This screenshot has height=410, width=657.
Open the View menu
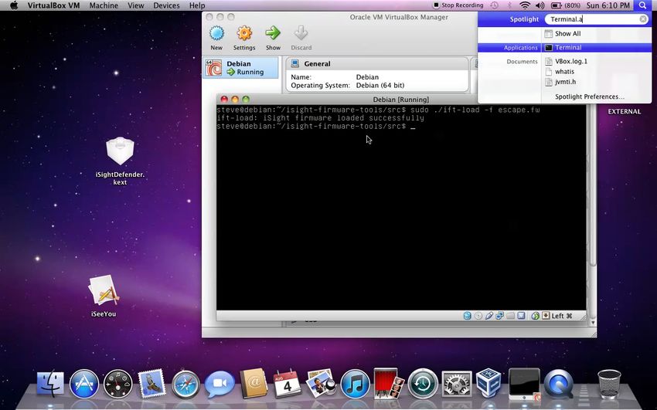click(136, 5)
